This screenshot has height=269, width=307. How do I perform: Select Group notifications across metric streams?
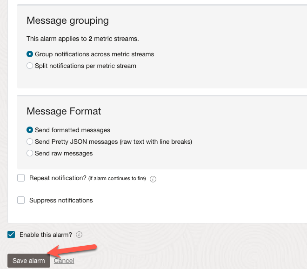(30, 54)
